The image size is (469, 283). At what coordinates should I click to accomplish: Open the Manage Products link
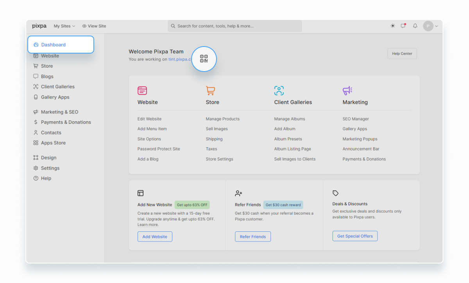pos(223,119)
